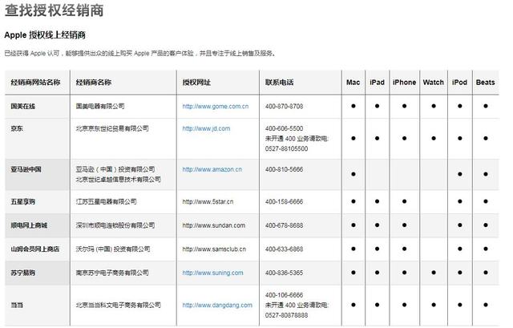Image resolution: width=513 pixels, height=328 pixels.
Task: Click Mac dot in 亚马逊中国 row
Action: click(353, 174)
